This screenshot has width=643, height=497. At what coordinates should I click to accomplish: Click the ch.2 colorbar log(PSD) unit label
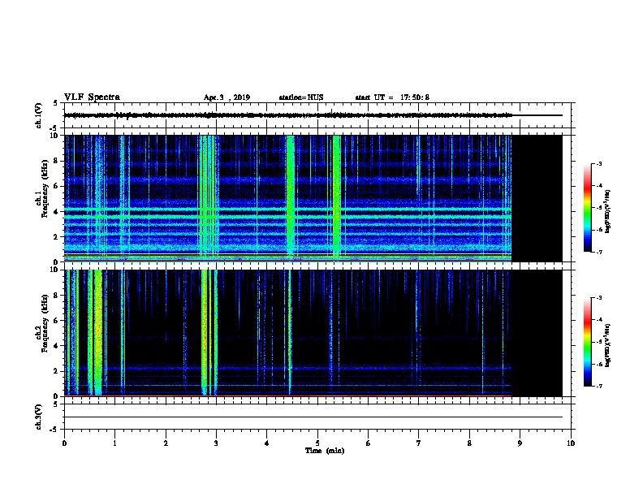[608, 345]
